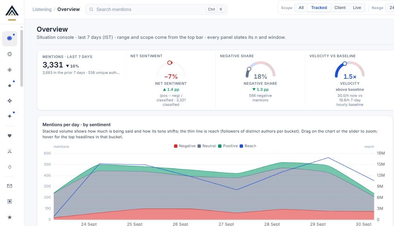Select the star icon in sidebar
This screenshot has width=394, height=226.
click(9, 217)
